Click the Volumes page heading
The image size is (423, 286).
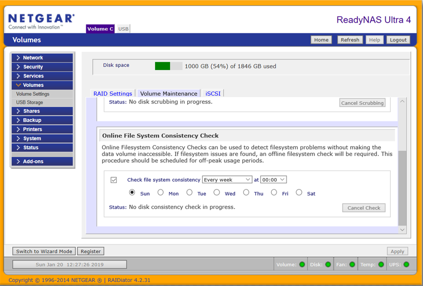pos(27,40)
